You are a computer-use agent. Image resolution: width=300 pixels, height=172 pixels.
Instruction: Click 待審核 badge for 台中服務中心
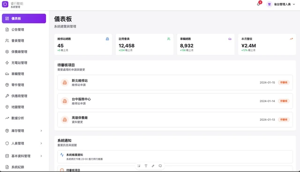click(x=284, y=101)
